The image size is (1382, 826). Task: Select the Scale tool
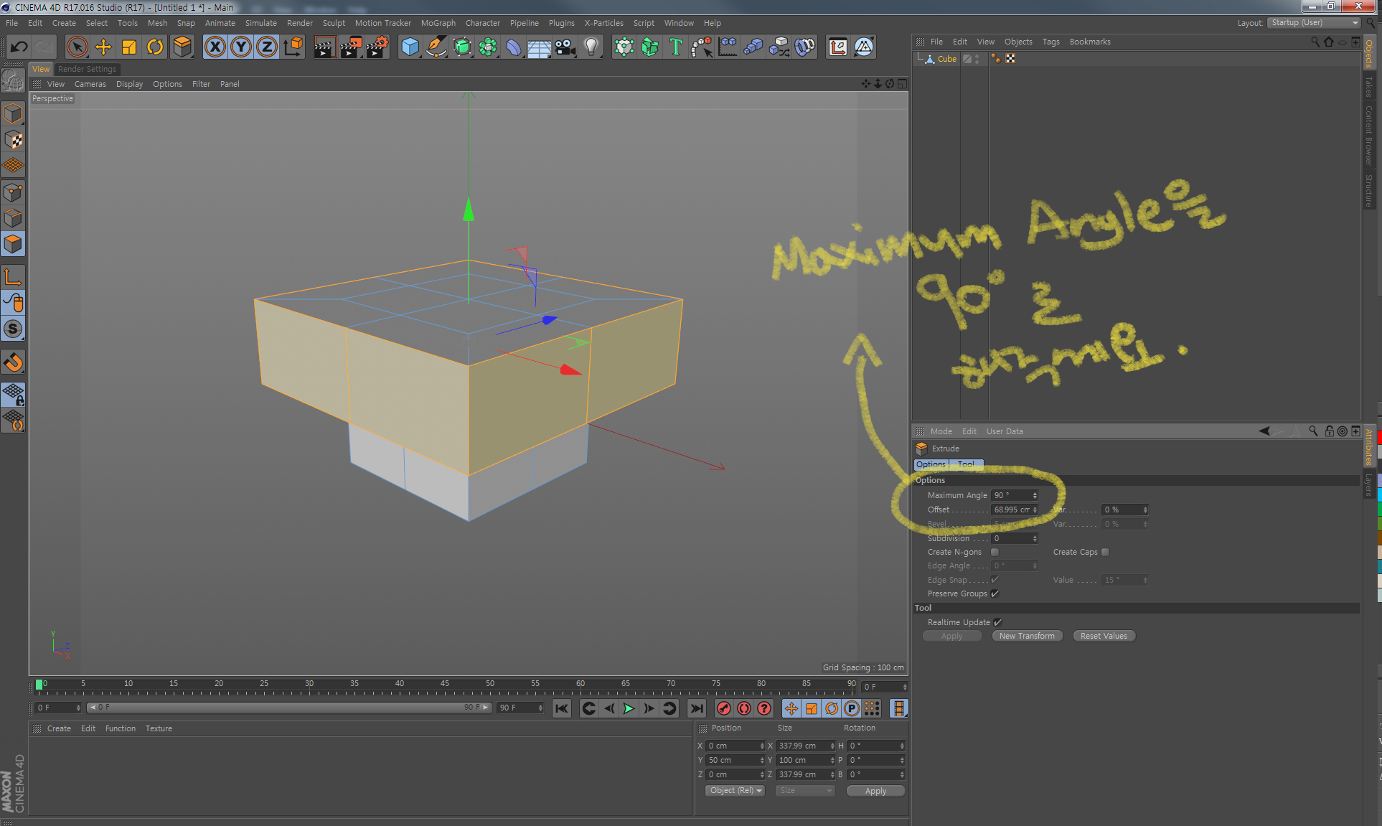pyautogui.click(x=129, y=47)
